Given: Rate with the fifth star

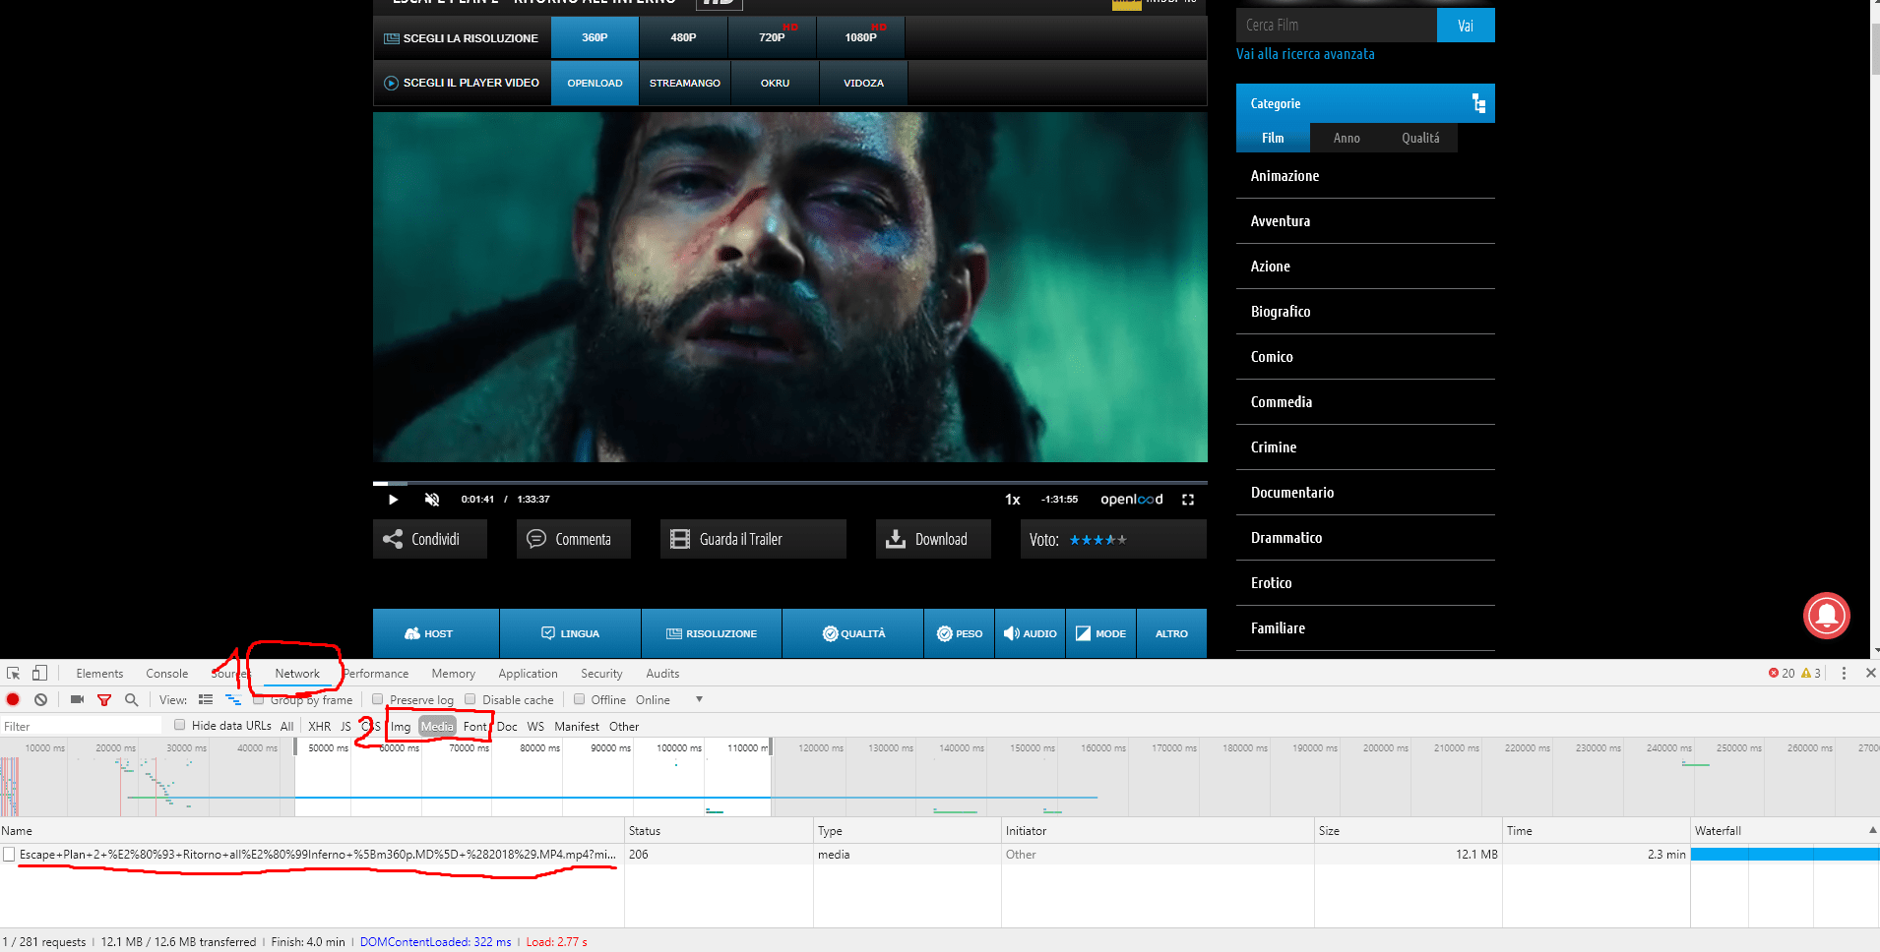Looking at the screenshot, I should [x=1122, y=540].
